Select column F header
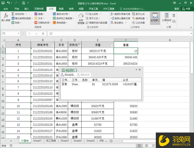The height and width of the screenshot is (148, 194). (126, 40)
